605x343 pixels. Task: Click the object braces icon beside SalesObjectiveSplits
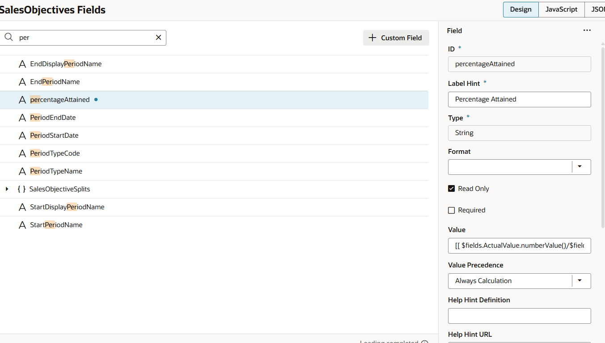pyautogui.click(x=21, y=189)
